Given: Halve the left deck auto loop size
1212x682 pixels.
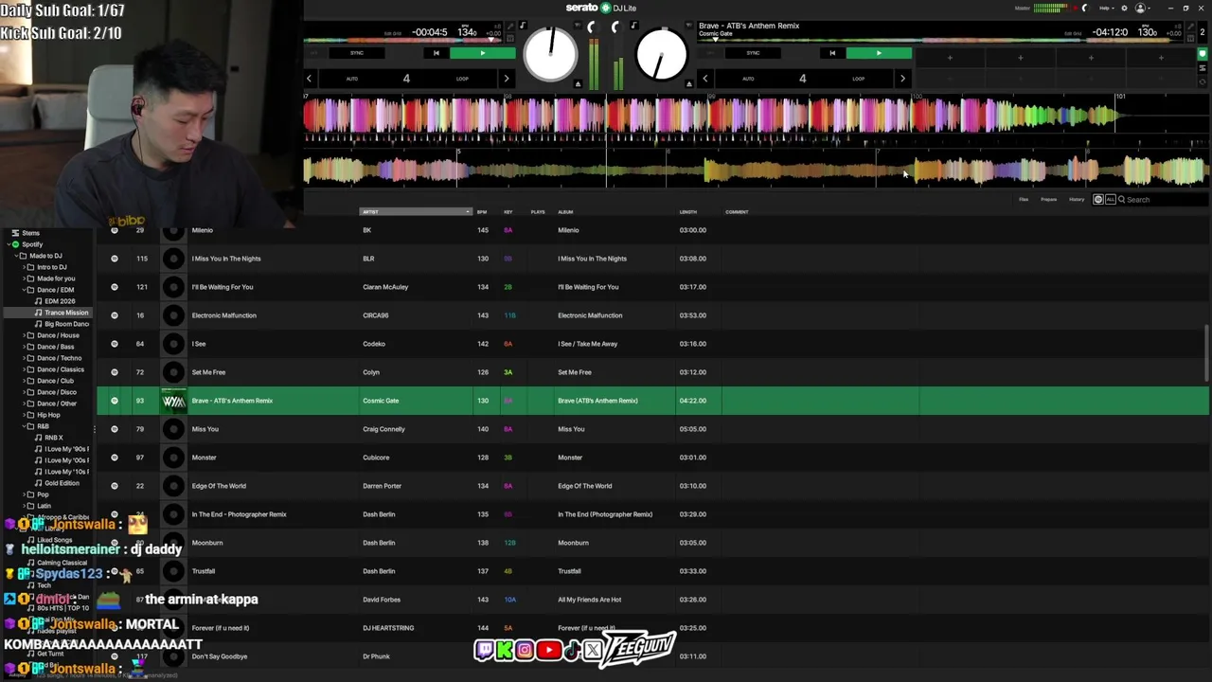Looking at the screenshot, I should pos(309,79).
